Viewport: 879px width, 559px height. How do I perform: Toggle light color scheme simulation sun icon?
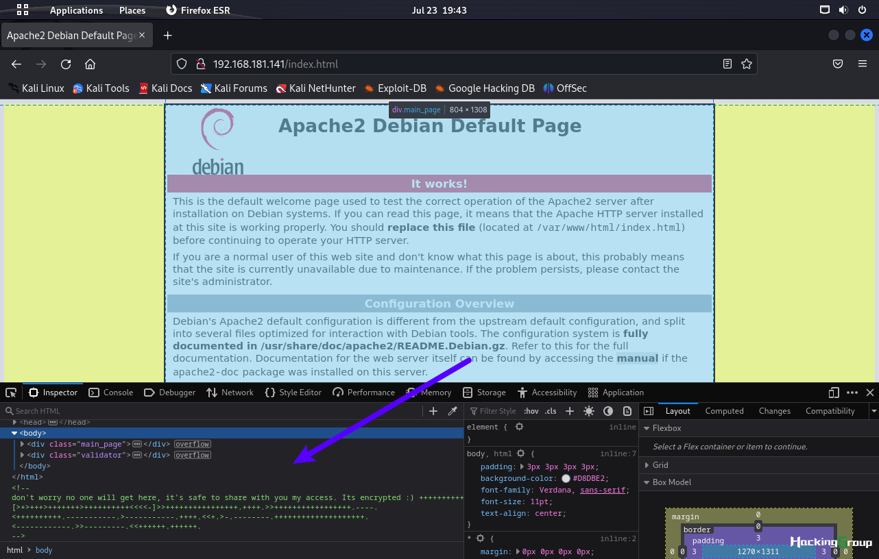coord(589,411)
